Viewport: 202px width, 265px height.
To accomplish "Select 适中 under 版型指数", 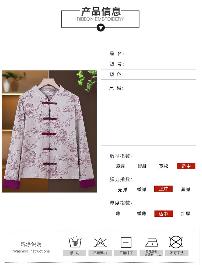I will coord(186,166).
